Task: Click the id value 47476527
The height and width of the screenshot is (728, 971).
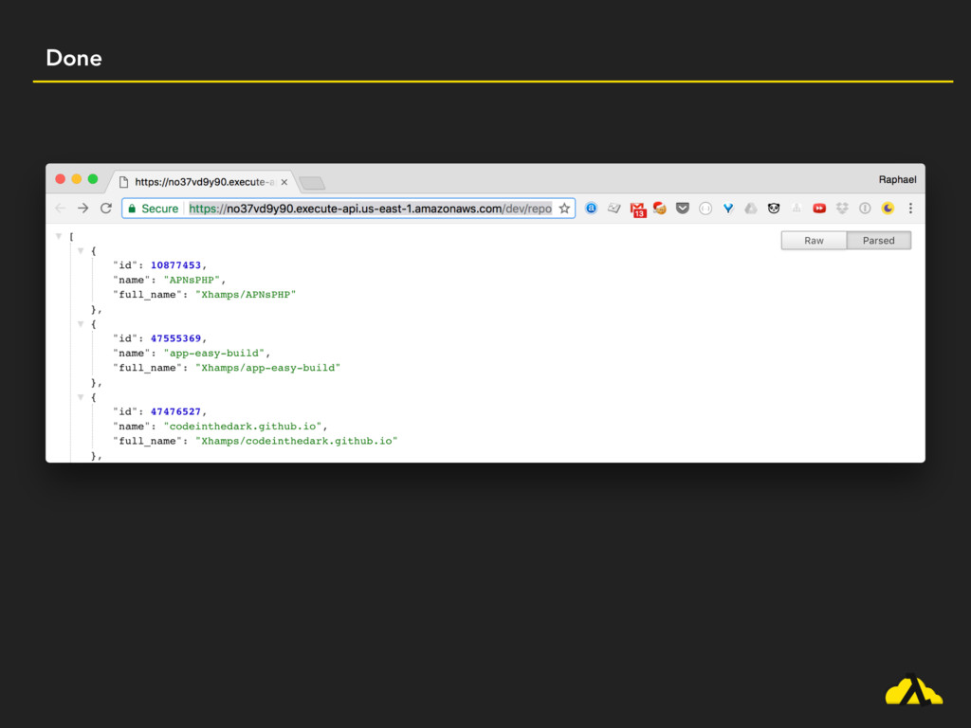Action: pyautogui.click(x=175, y=411)
